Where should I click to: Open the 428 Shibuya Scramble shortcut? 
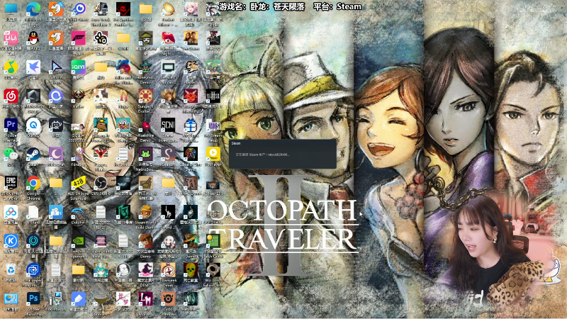click(x=78, y=183)
